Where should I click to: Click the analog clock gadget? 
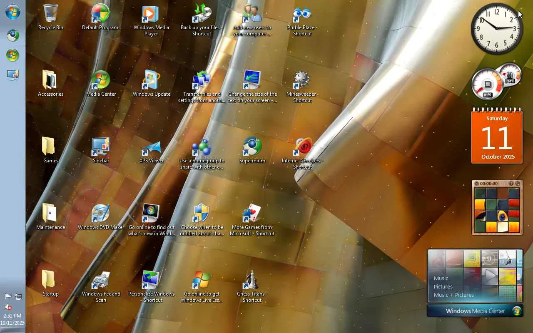(x=497, y=29)
